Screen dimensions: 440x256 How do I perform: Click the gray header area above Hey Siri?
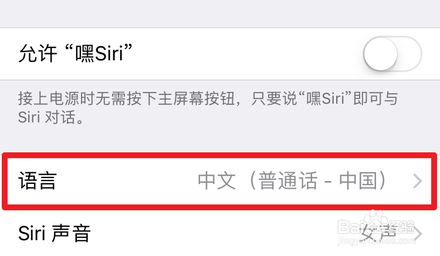point(219,13)
